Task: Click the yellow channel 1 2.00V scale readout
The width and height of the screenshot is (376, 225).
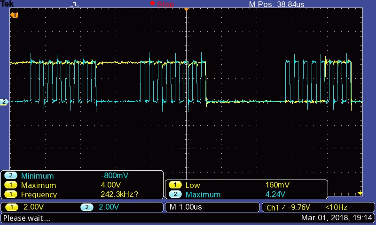Action: point(33,207)
